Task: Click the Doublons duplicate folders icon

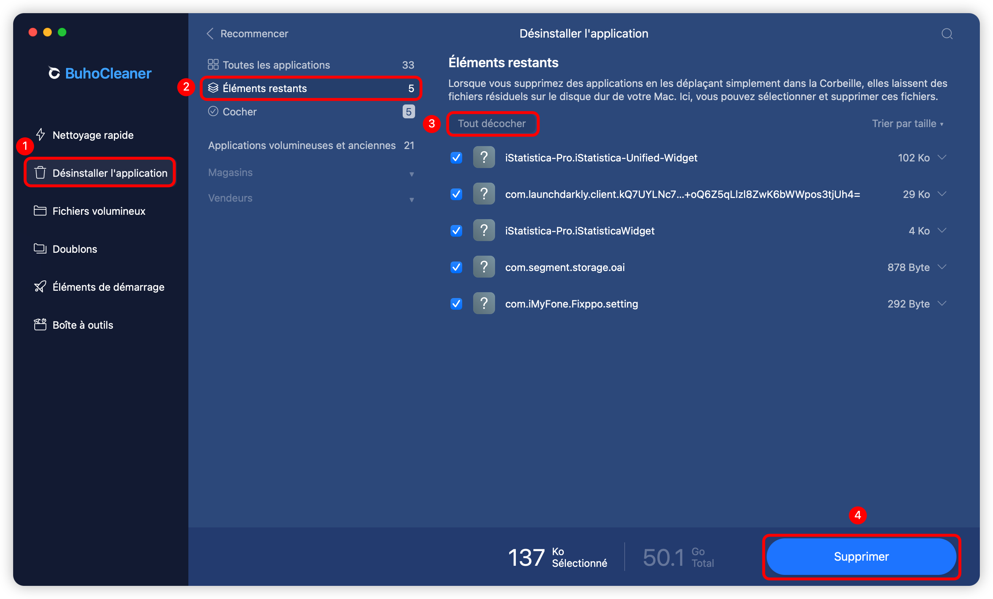Action: coord(40,248)
